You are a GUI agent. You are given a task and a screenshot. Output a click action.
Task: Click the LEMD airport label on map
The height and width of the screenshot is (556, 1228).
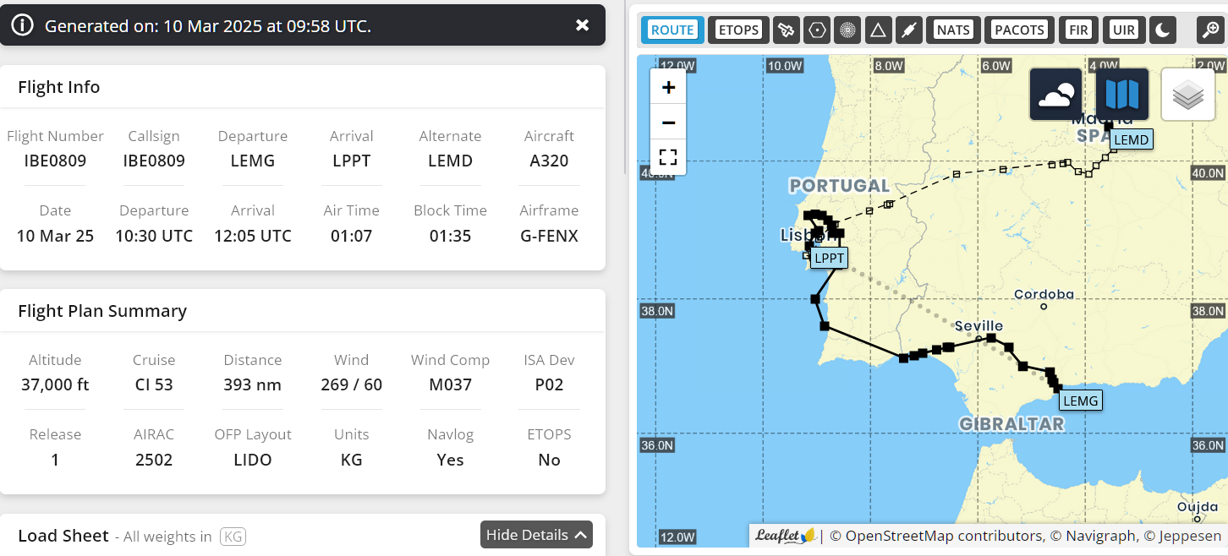1132,139
